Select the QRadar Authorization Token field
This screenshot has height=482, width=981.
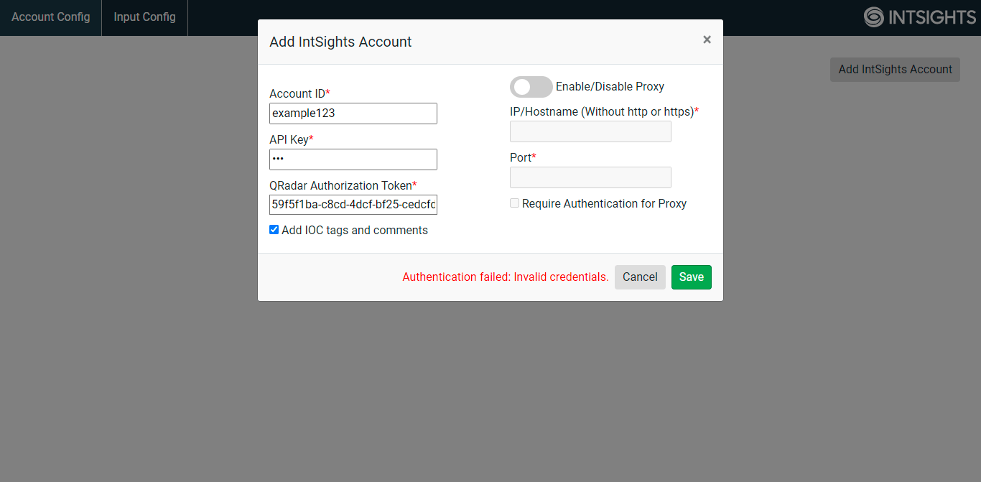click(x=353, y=205)
